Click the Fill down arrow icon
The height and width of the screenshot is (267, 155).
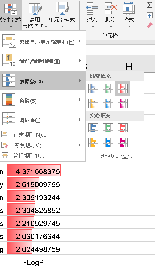tap(149, 15)
